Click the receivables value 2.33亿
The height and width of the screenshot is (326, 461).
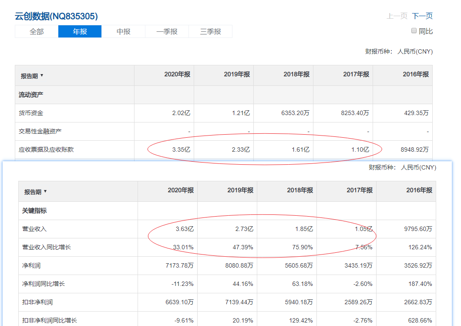click(241, 149)
